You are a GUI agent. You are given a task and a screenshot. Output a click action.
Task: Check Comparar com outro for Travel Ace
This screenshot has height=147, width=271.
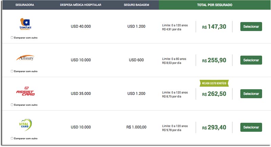pos(12,38)
